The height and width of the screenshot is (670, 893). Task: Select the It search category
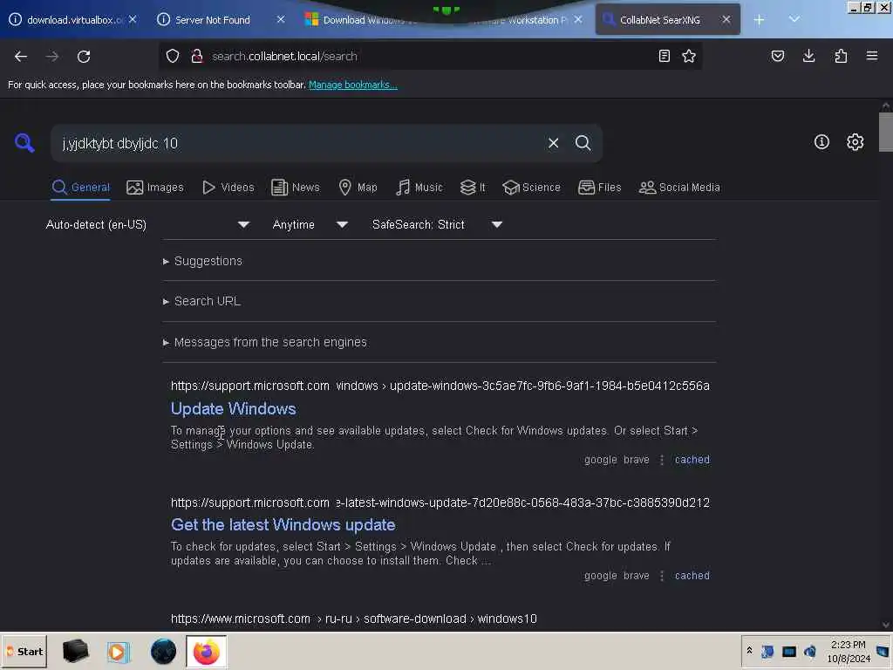[x=473, y=188]
